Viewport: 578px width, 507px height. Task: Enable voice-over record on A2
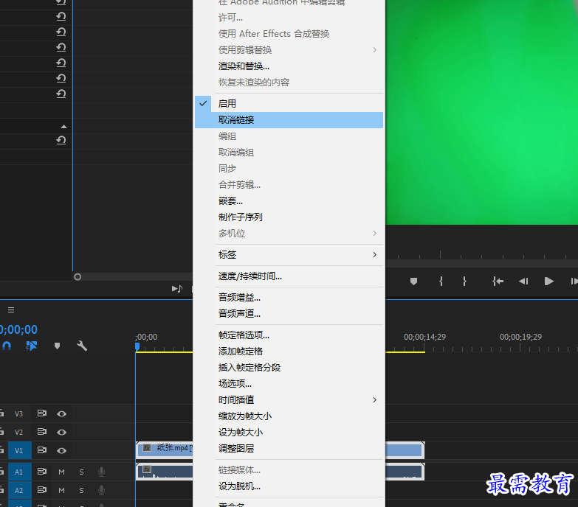click(x=101, y=490)
